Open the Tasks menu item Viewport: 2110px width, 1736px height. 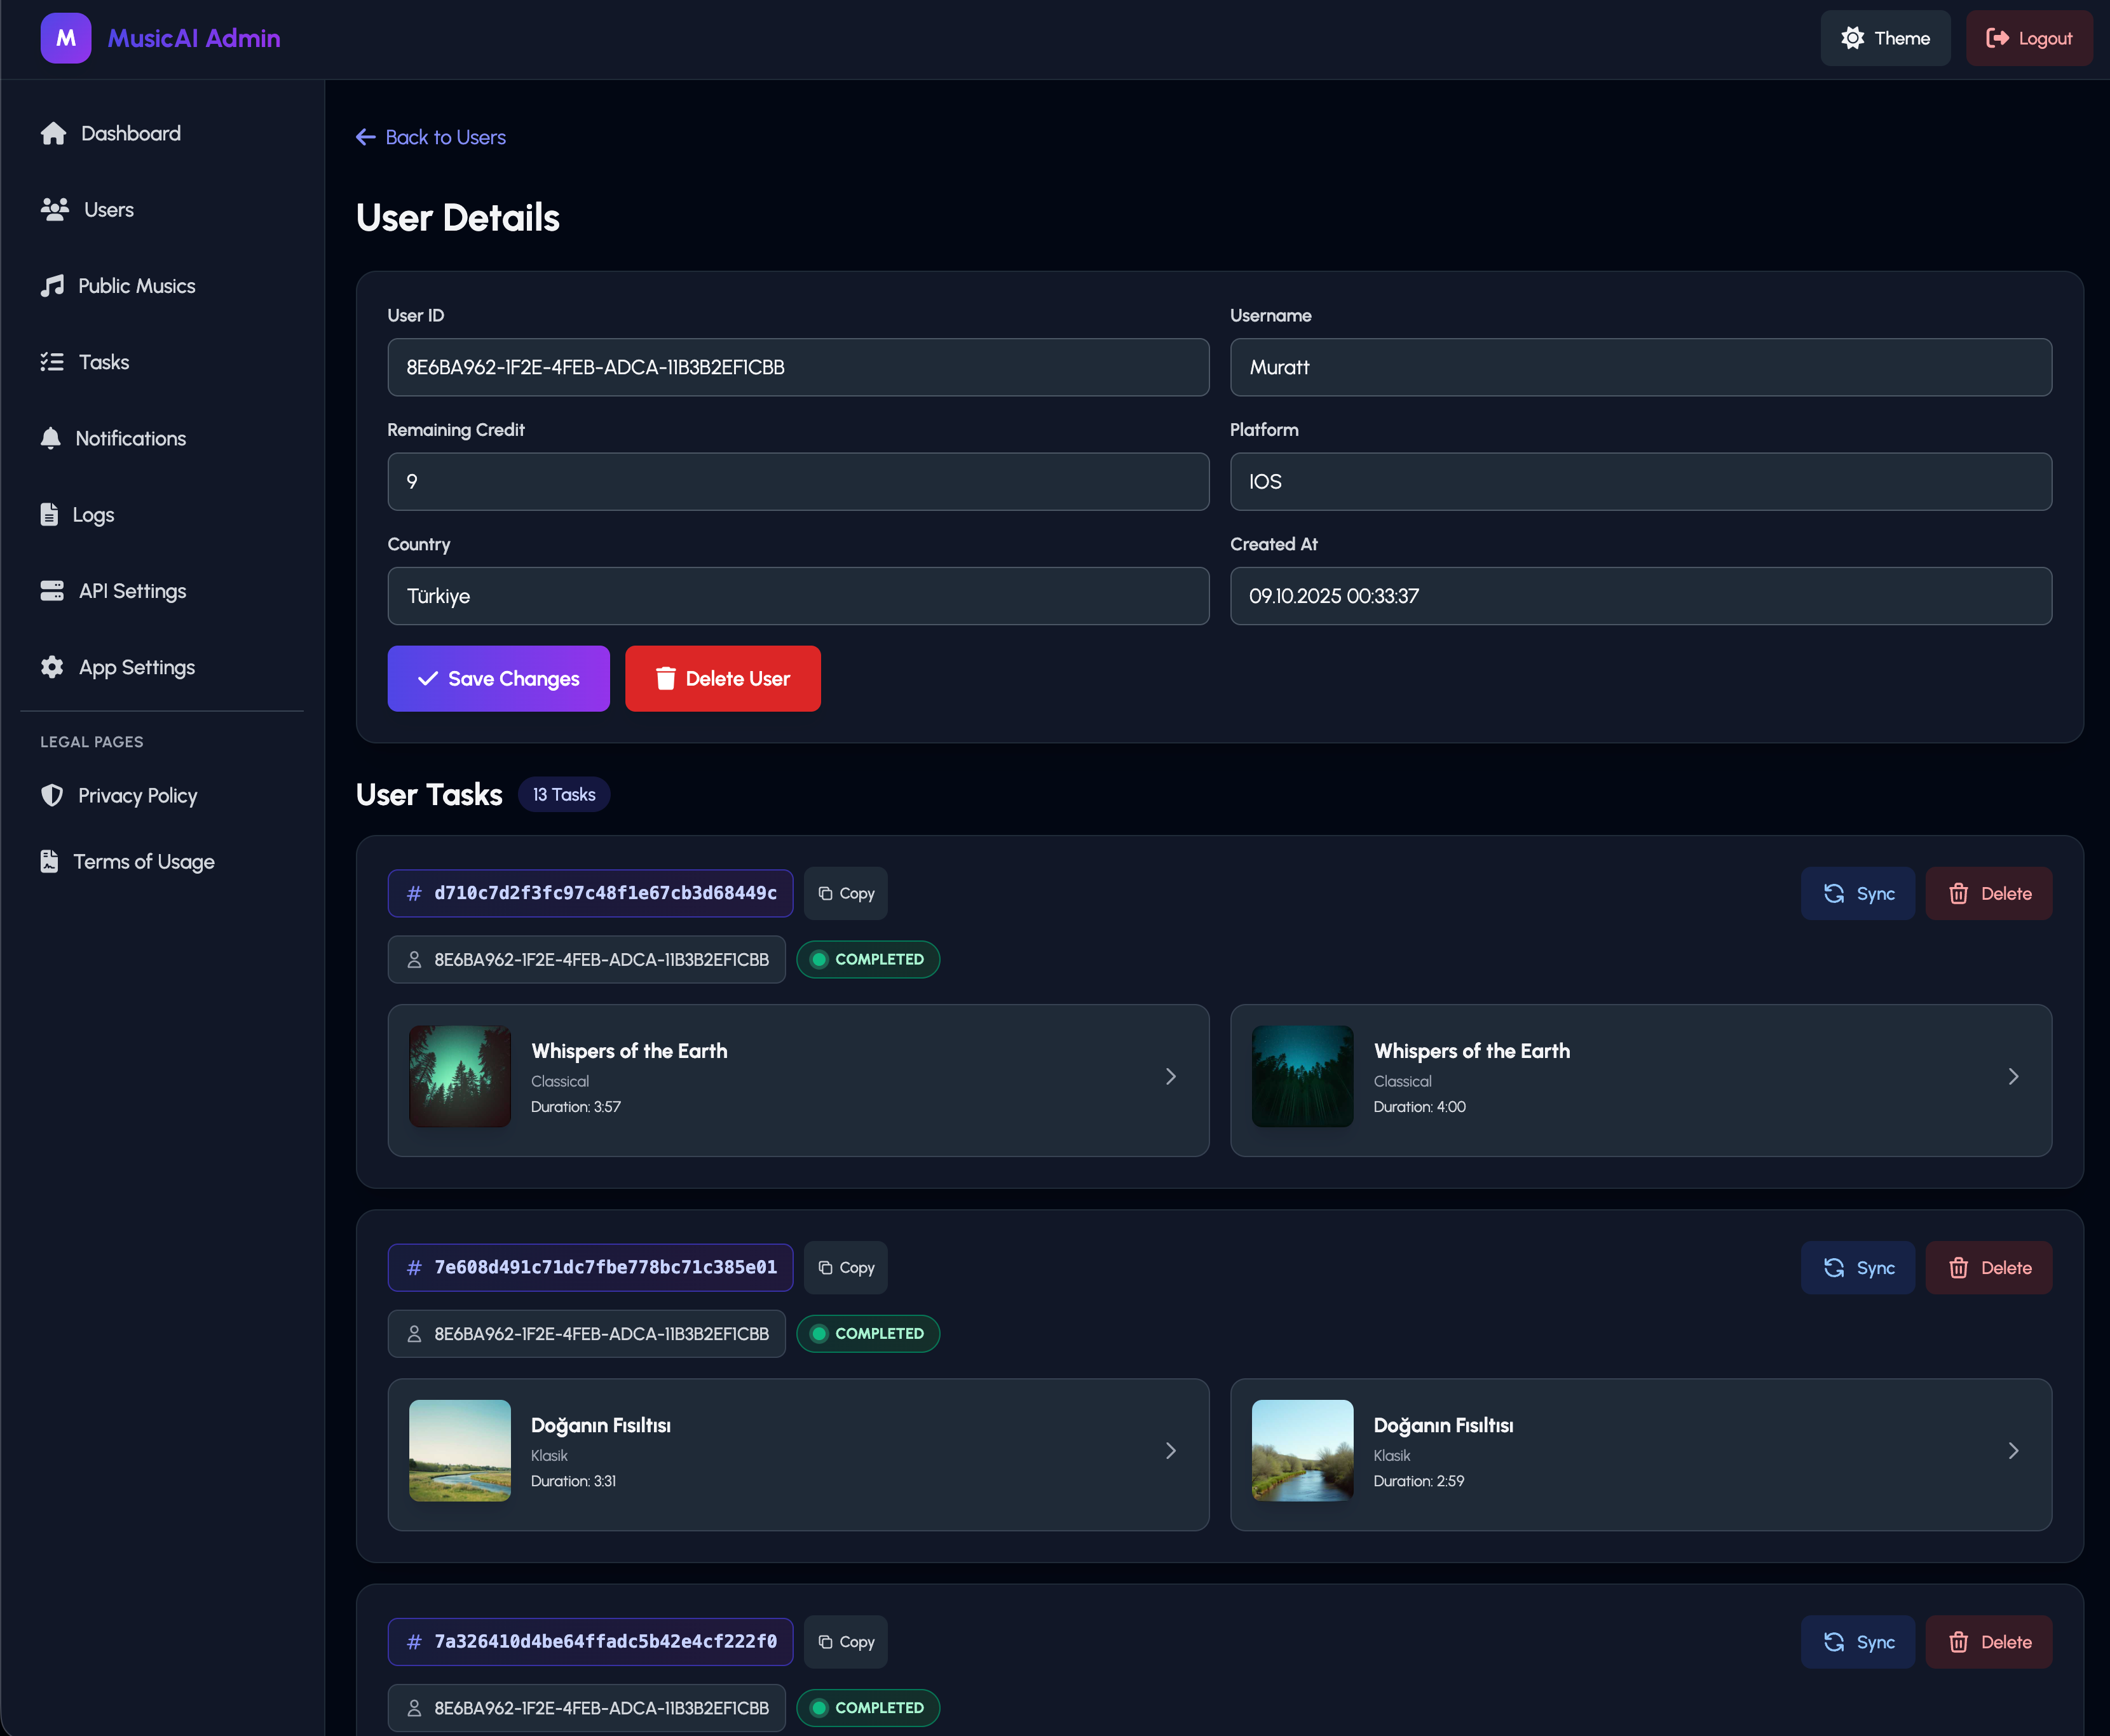(162, 362)
